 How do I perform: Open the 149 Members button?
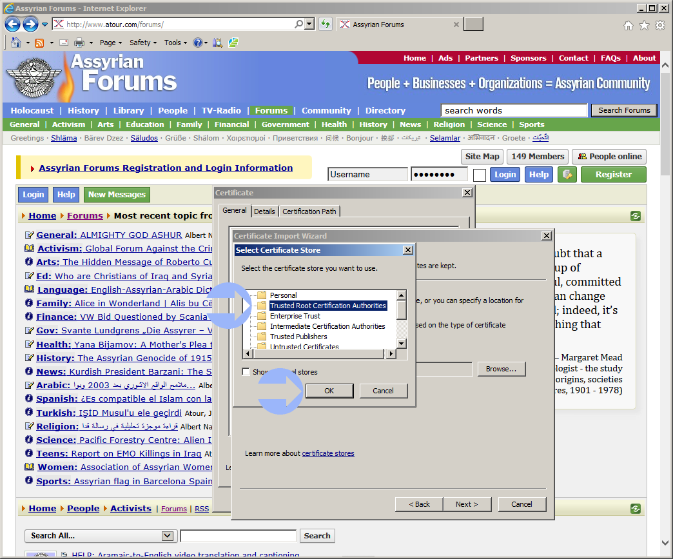(x=538, y=156)
